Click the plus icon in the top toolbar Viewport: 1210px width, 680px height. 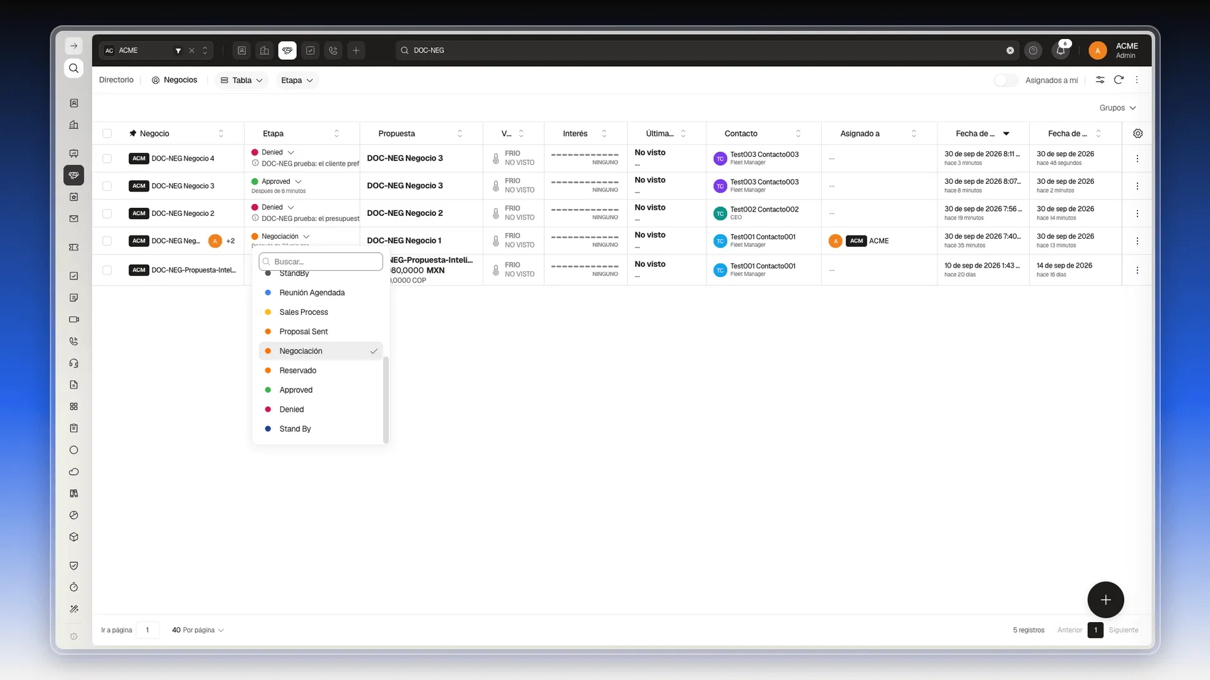(356, 50)
